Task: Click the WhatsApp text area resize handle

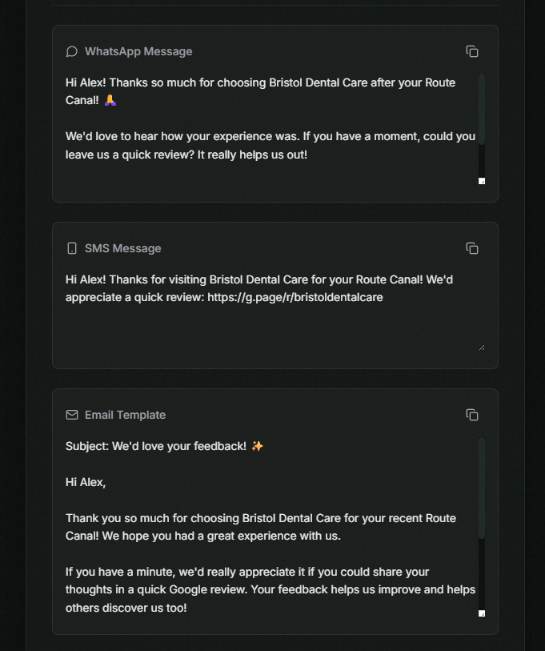Action: coord(482,181)
